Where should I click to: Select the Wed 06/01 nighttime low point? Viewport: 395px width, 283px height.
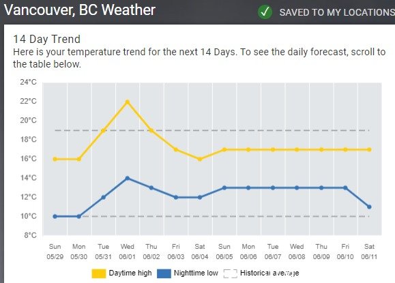coord(128,178)
